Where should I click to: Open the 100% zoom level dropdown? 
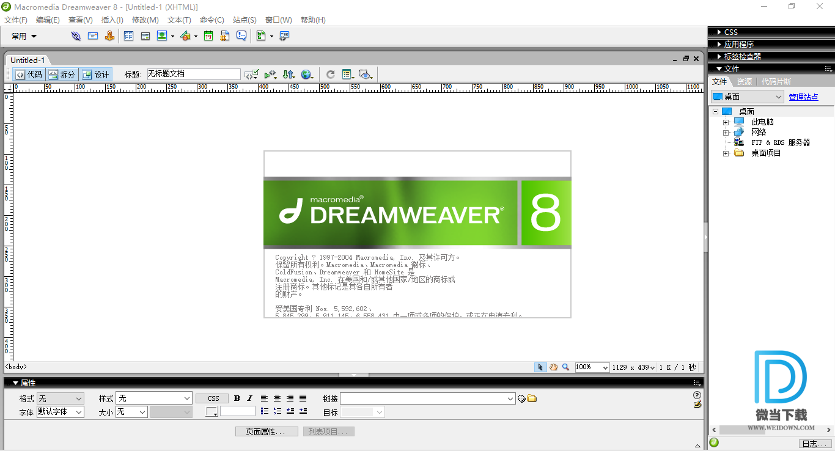tap(592, 367)
